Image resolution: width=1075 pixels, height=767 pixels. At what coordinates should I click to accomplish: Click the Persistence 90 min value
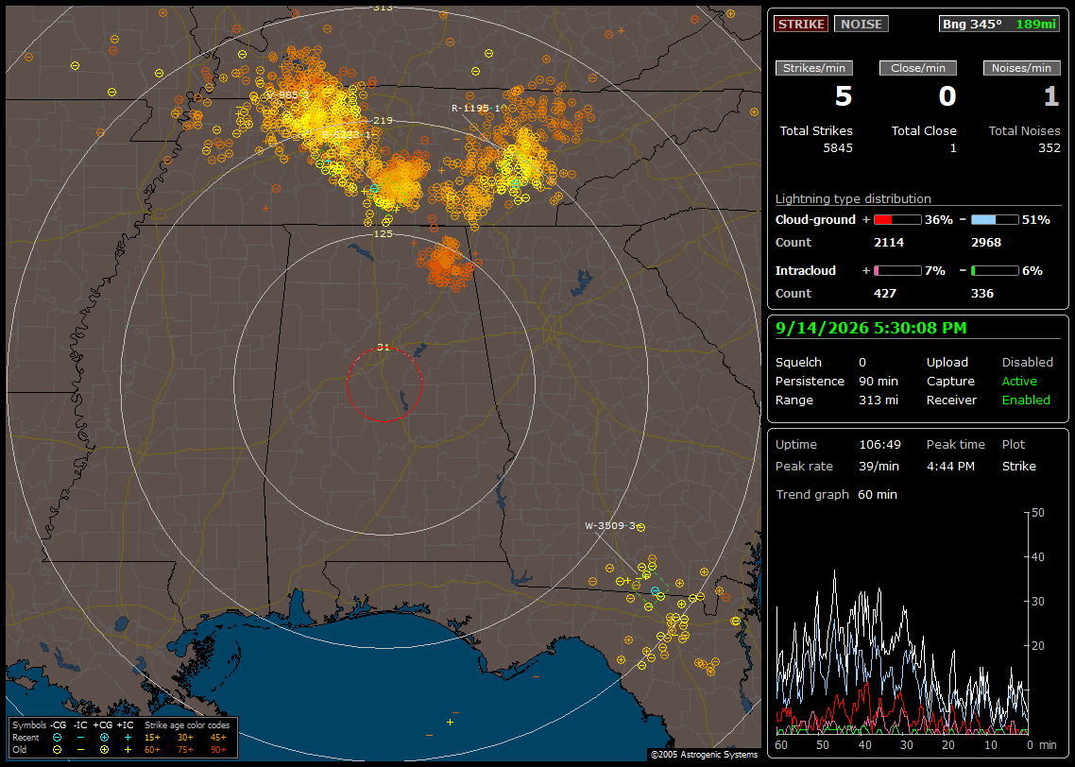coord(879,381)
